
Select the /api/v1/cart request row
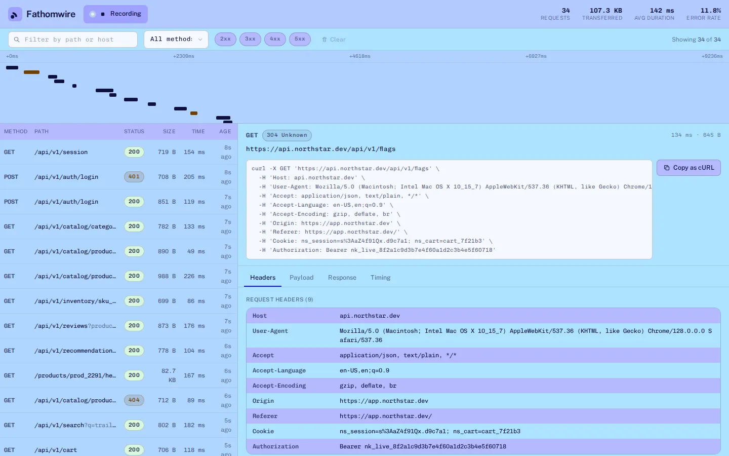(x=118, y=447)
